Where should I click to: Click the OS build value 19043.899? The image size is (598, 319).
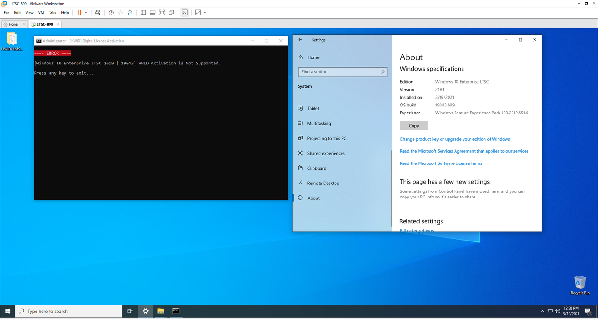(x=445, y=105)
